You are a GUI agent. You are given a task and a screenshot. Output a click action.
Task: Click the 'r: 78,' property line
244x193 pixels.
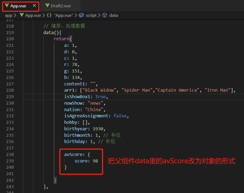(72, 64)
